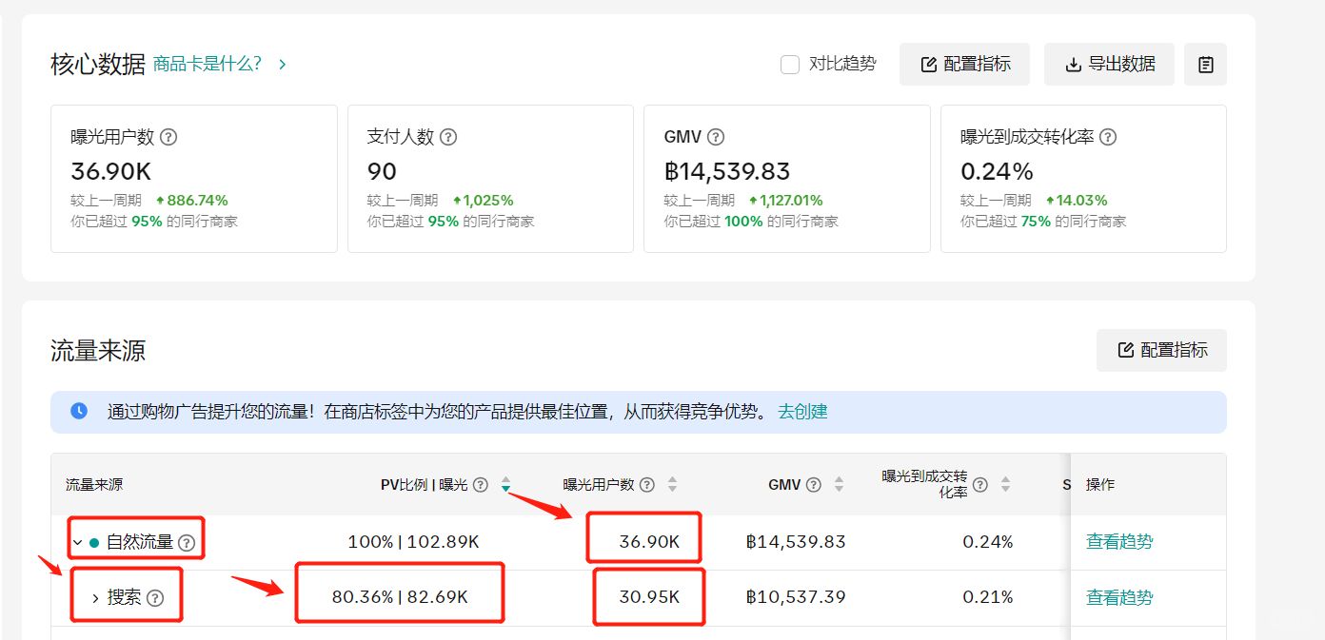Click the help icon on the 曝光到成交转化率 card
The image size is (1325, 640).
pyautogui.click(x=1108, y=137)
